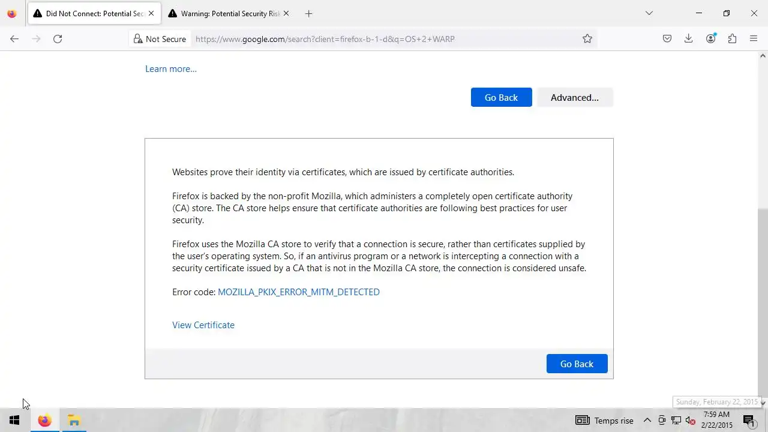Image resolution: width=768 pixels, height=432 pixels.
Task: Open the Downloads panel
Action: 689,39
